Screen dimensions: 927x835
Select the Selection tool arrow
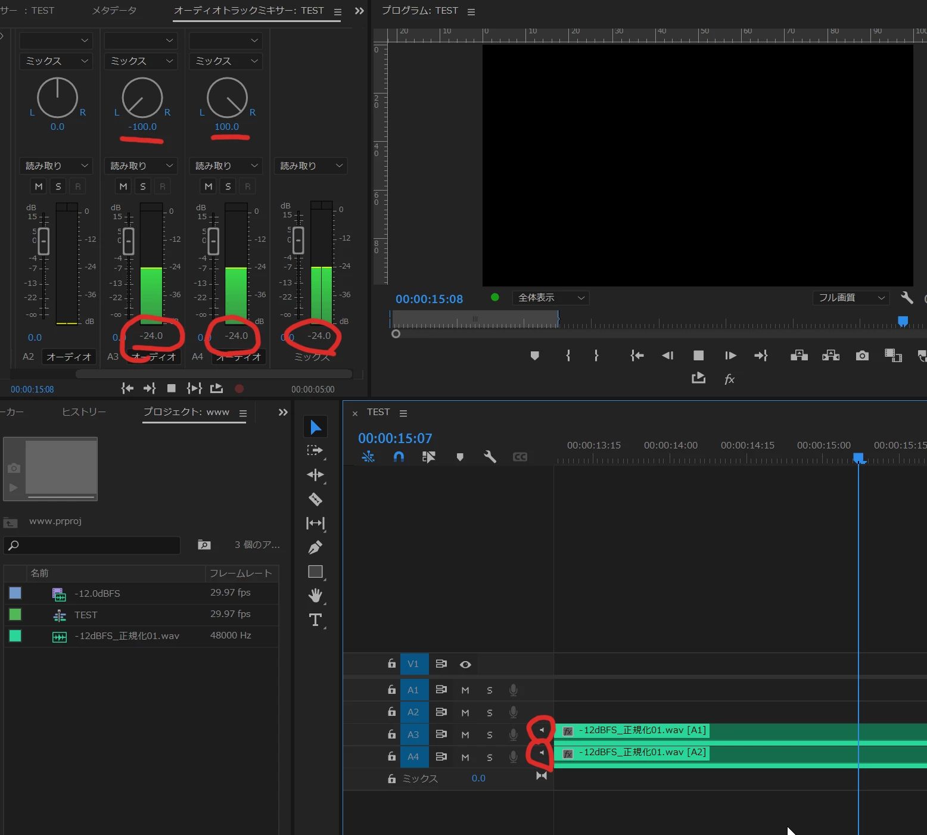click(316, 427)
